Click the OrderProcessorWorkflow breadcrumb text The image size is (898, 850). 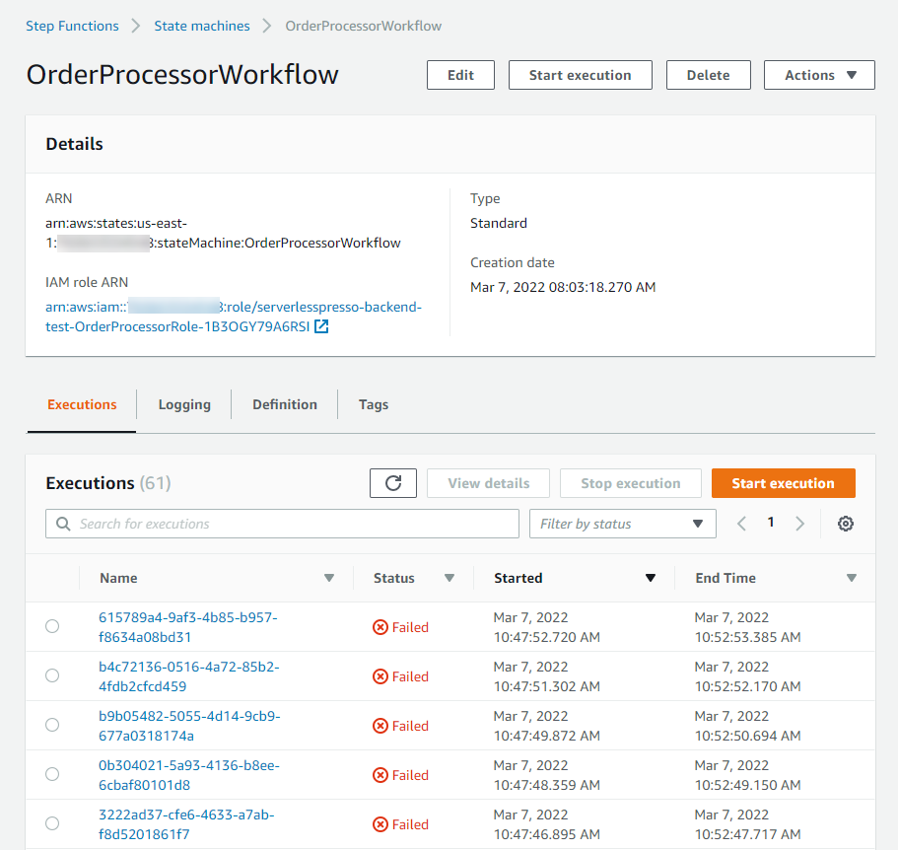(x=363, y=26)
